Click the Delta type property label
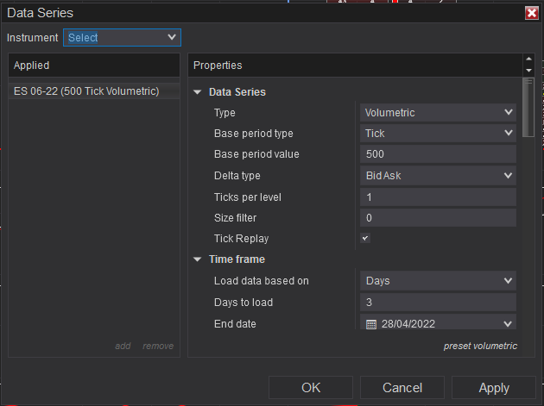544x406 pixels. [237, 176]
